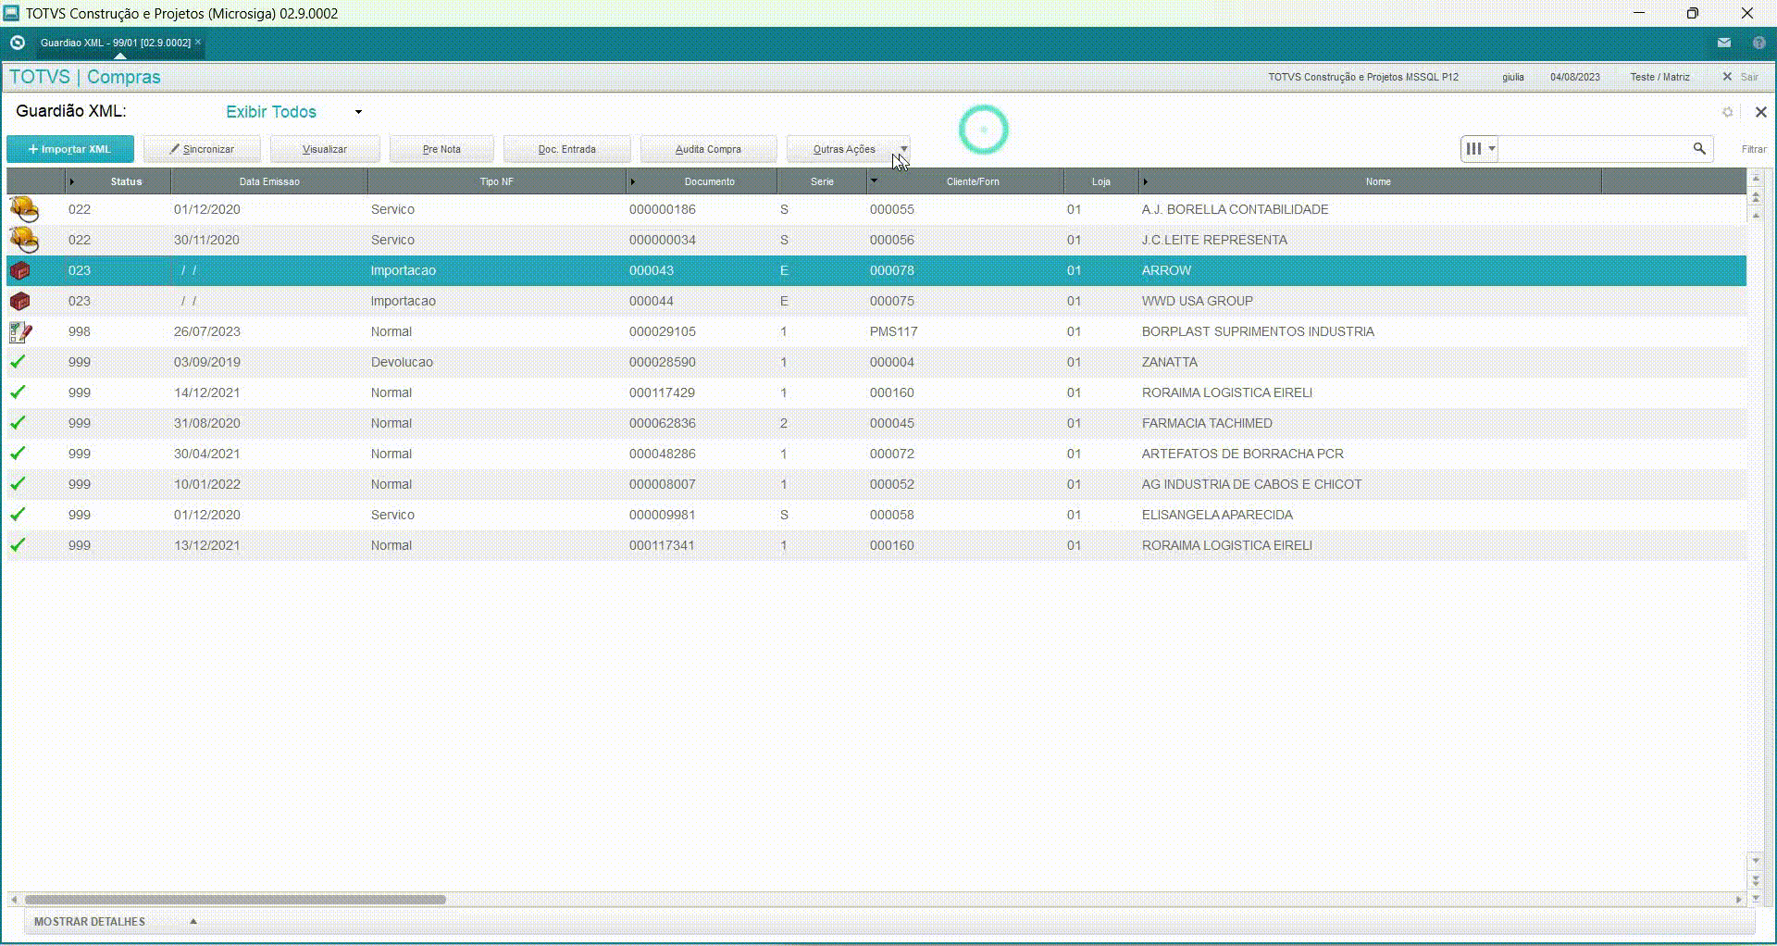Click edit icon of BORPLAST SUPRIMENTOS row

pyautogui.click(x=20, y=331)
